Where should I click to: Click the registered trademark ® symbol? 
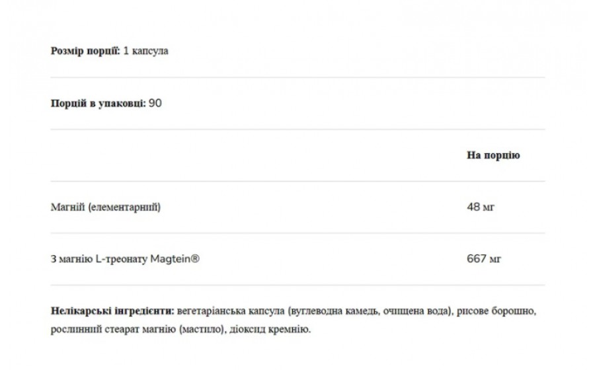[195, 259]
